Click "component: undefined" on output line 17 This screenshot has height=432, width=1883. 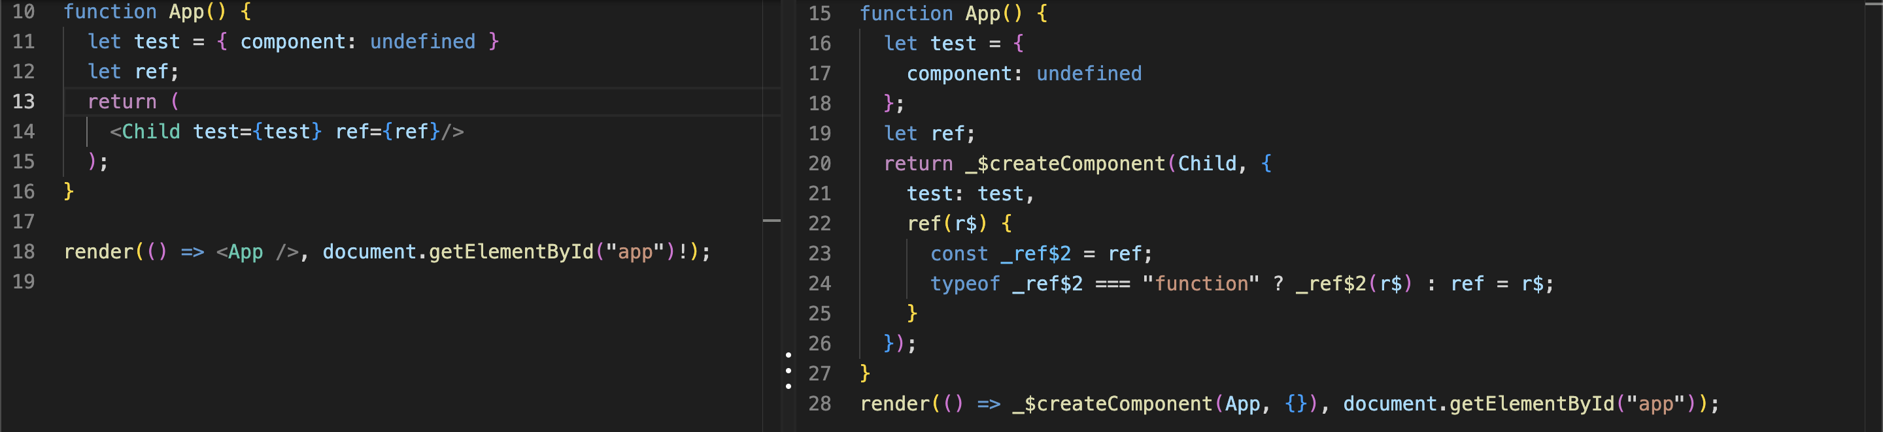point(1024,74)
